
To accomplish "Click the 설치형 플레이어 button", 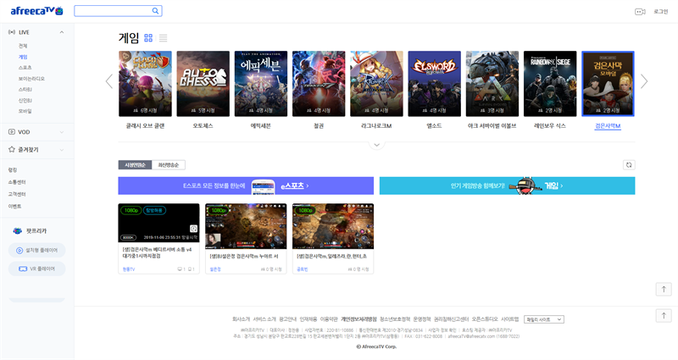I will [x=36, y=250].
